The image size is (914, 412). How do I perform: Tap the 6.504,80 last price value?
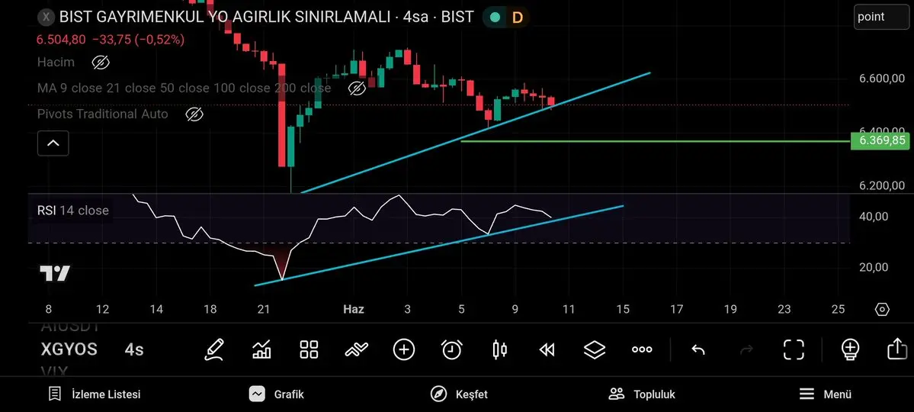tap(61, 40)
